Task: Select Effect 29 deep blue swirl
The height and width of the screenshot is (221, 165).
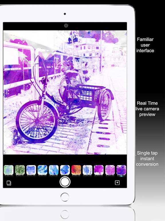Action: 42,170
